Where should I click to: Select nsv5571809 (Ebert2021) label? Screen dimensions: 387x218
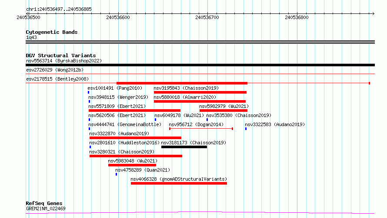(117, 106)
